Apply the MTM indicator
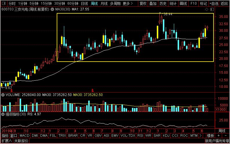Viewport: 230px width, 144px height. pos(194,136)
